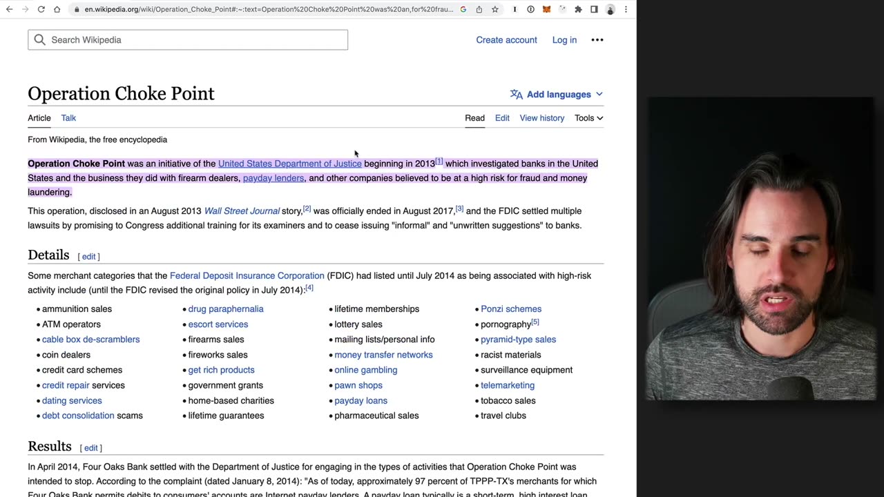Image resolution: width=884 pixels, height=497 pixels.
Task: Edit the Results section
Action: coord(91,448)
